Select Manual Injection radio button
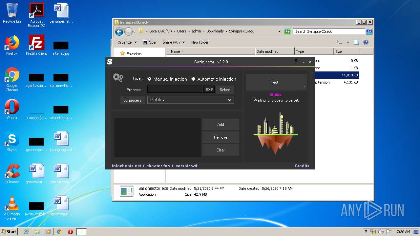420x236 pixels. 149,79
